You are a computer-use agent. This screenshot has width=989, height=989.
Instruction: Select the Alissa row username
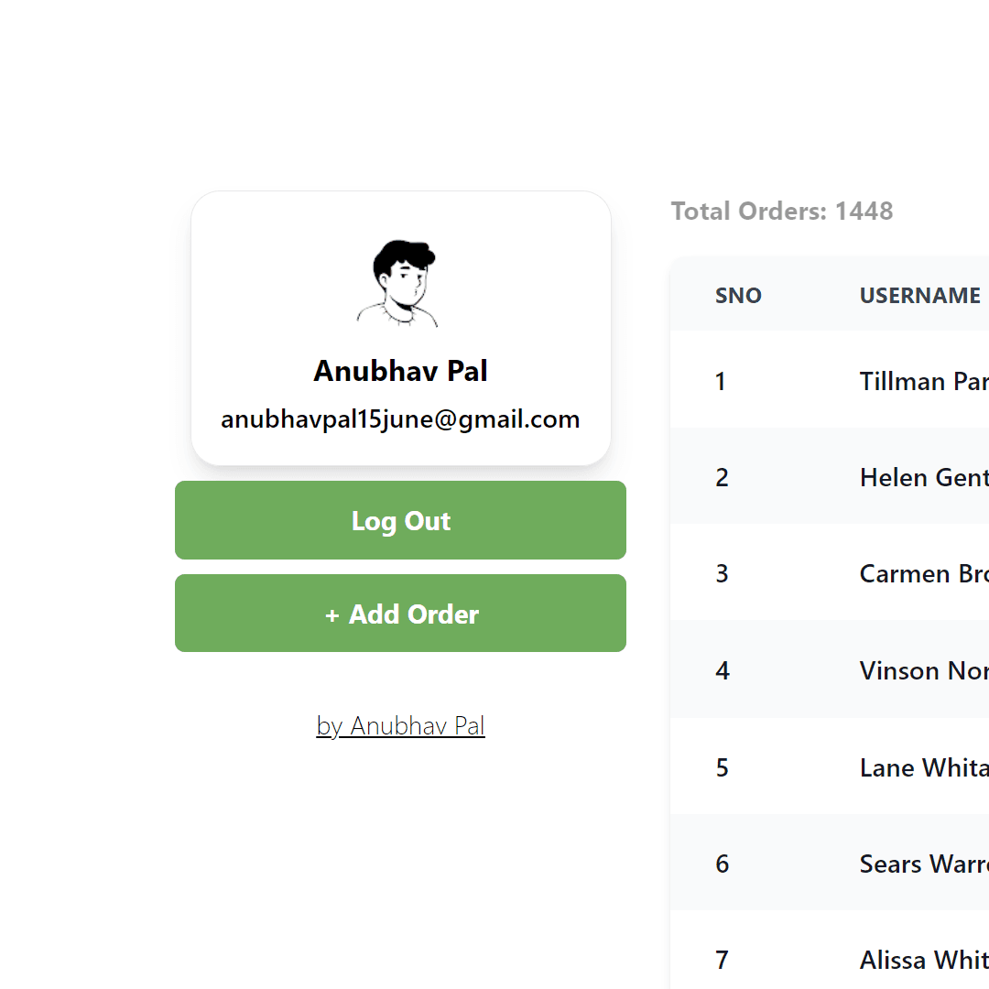click(924, 960)
